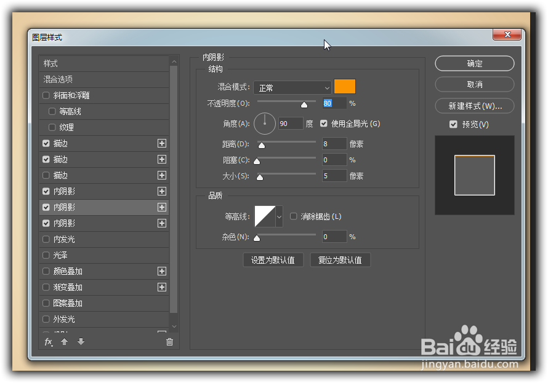Click the 确定 button

pos(474,63)
